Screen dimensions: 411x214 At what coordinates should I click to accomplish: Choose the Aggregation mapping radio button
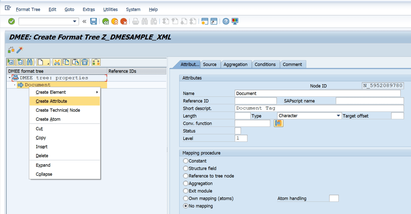[186, 183]
